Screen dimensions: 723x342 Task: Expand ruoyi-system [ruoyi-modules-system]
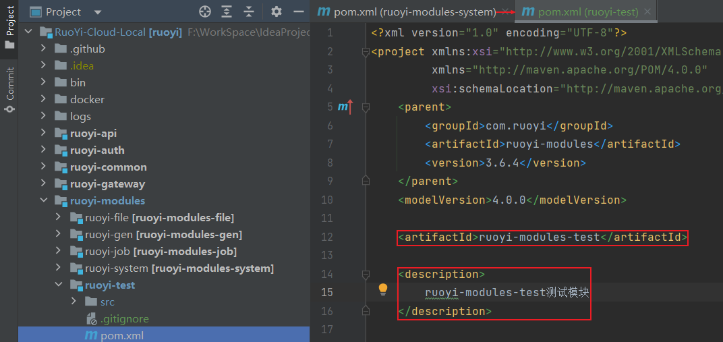[58, 268]
